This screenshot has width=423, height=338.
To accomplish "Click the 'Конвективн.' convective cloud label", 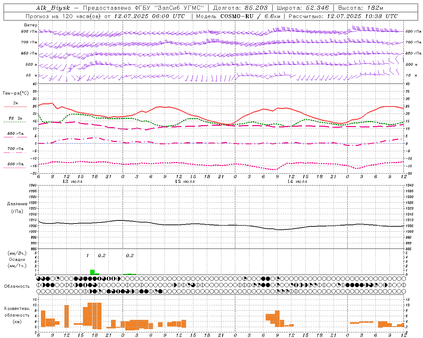I will [17, 309].
